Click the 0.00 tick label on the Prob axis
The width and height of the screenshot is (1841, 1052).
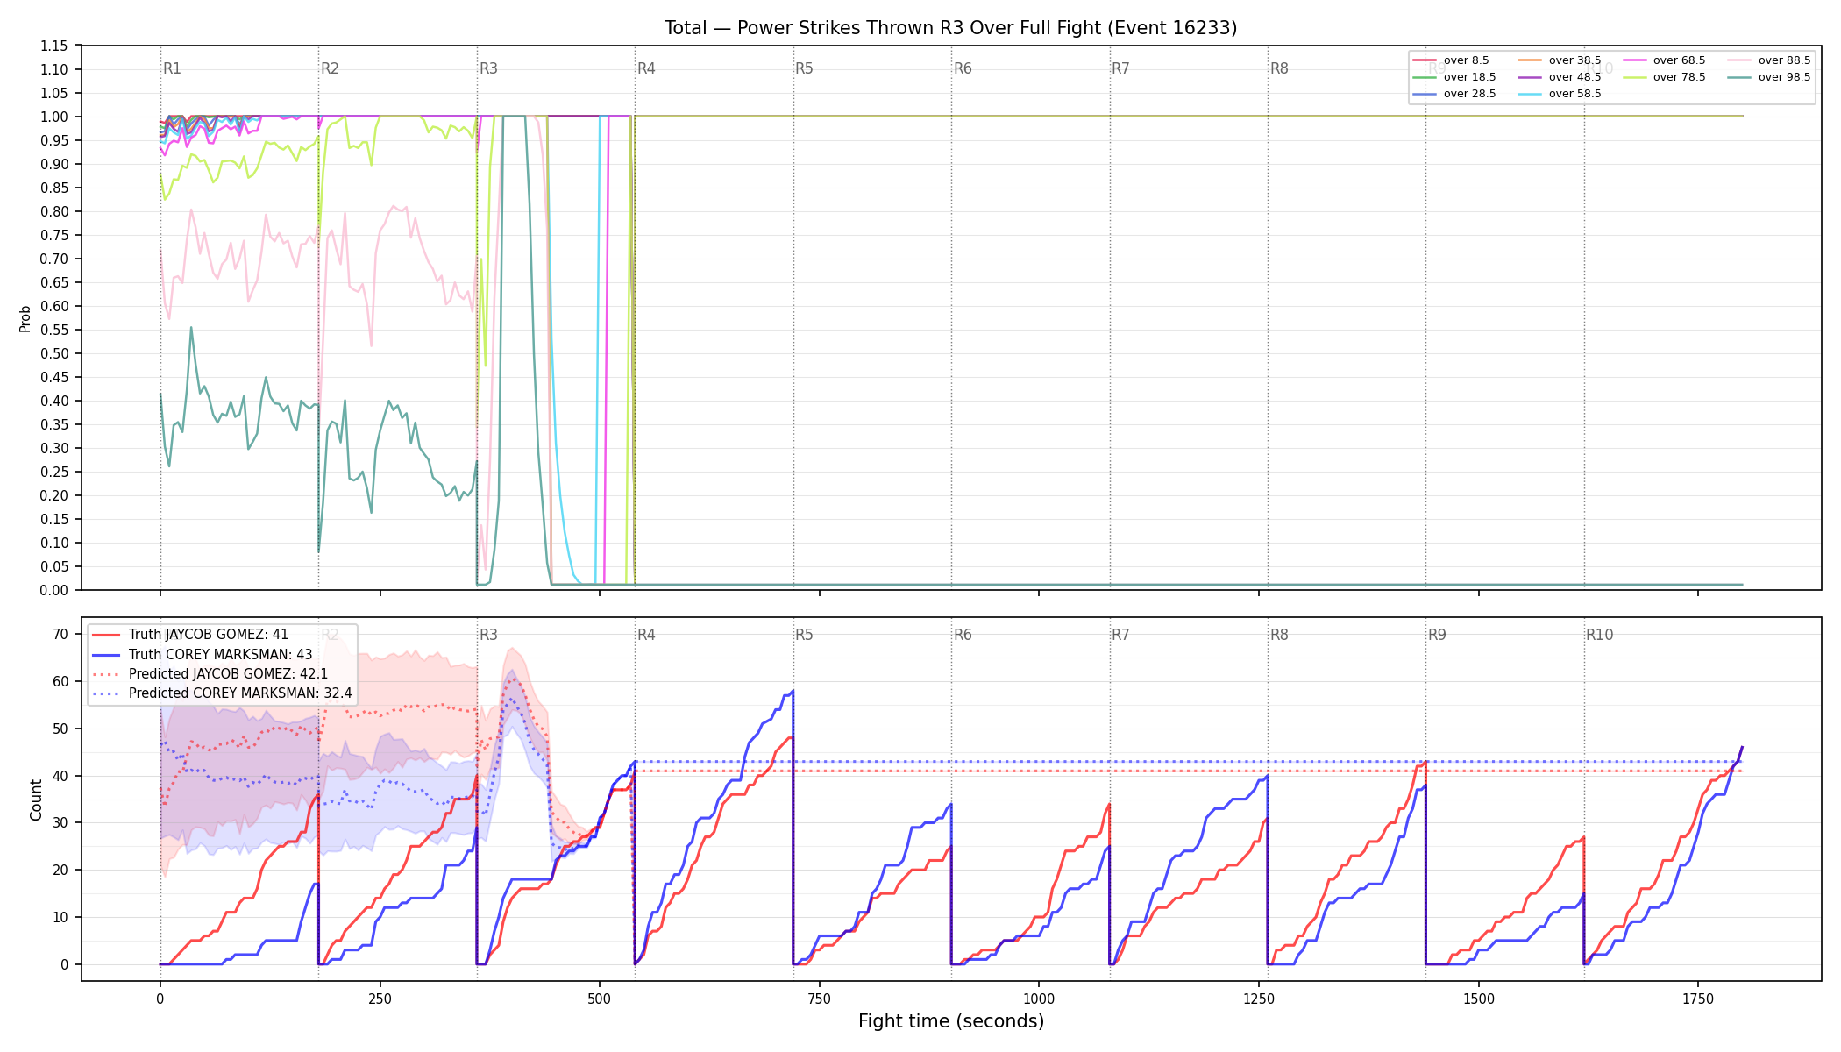click(x=54, y=590)
